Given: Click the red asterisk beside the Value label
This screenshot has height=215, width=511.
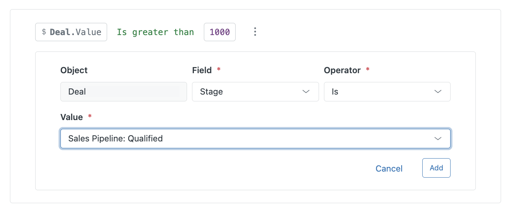Looking at the screenshot, I should pyautogui.click(x=90, y=117).
